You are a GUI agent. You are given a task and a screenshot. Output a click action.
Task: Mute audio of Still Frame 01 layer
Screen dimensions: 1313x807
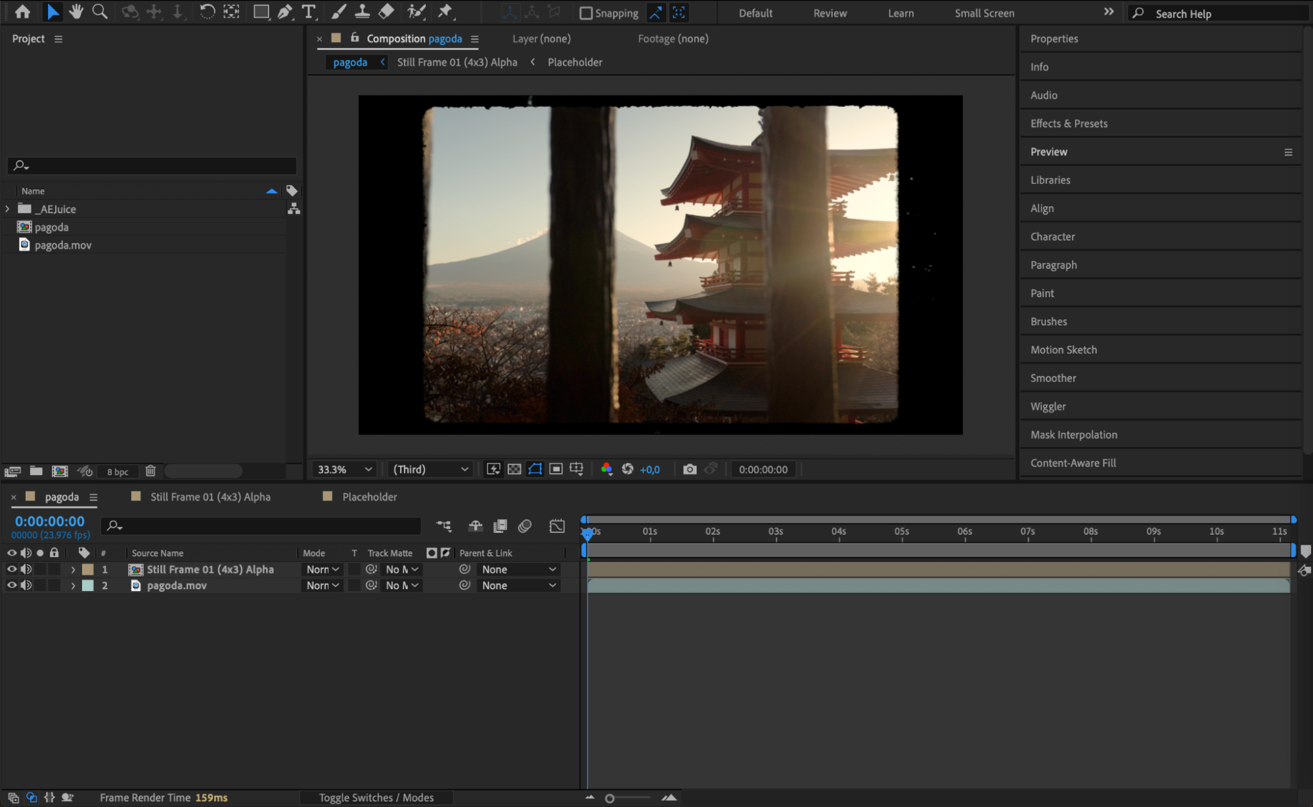coord(26,569)
